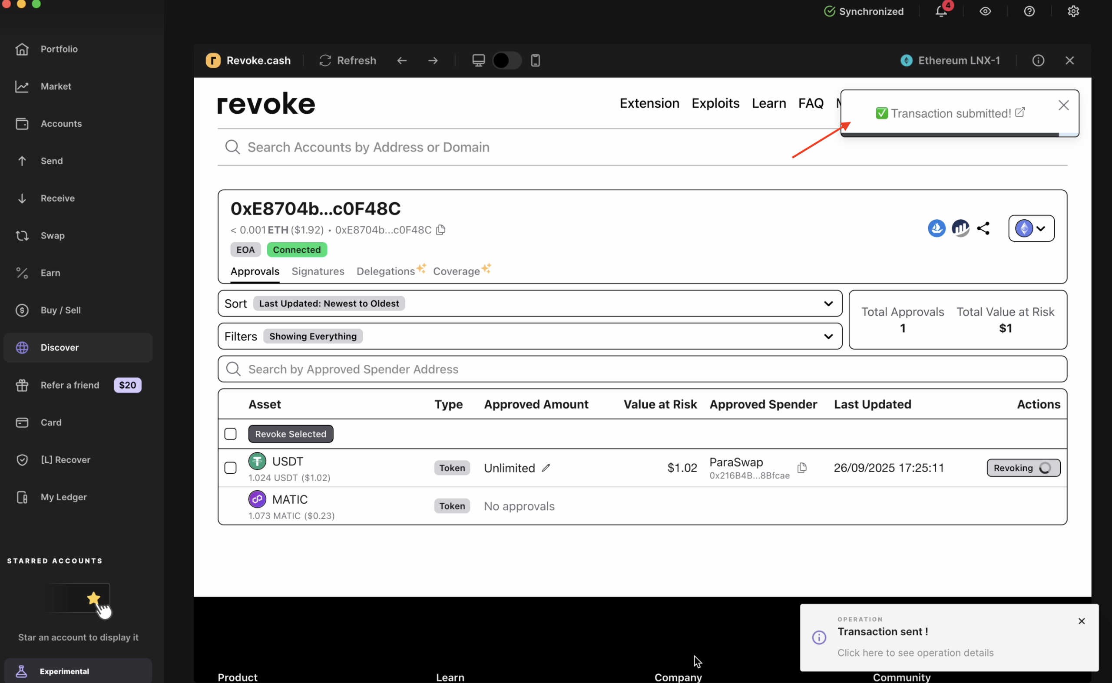Expand the Sort dropdown
Image resolution: width=1112 pixels, height=683 pixels.
[828, 303]
